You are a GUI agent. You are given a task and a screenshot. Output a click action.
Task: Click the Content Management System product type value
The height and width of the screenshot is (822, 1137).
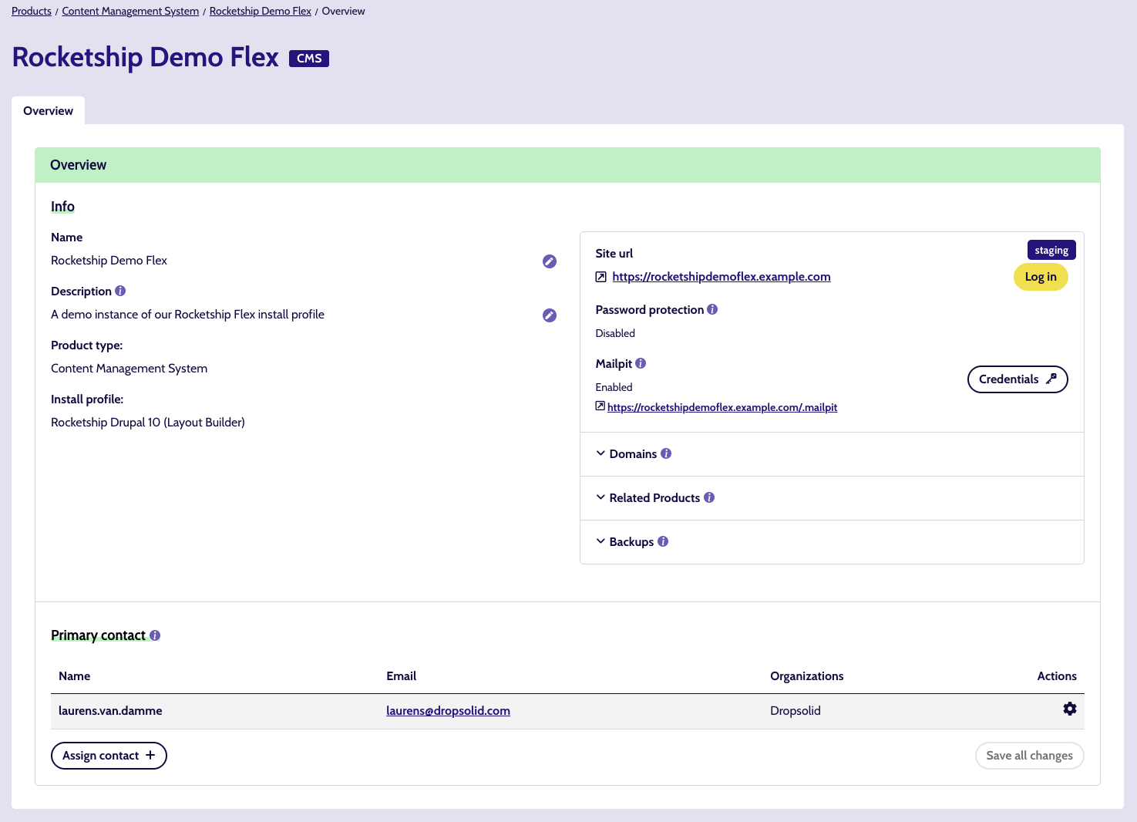point(129,369)
